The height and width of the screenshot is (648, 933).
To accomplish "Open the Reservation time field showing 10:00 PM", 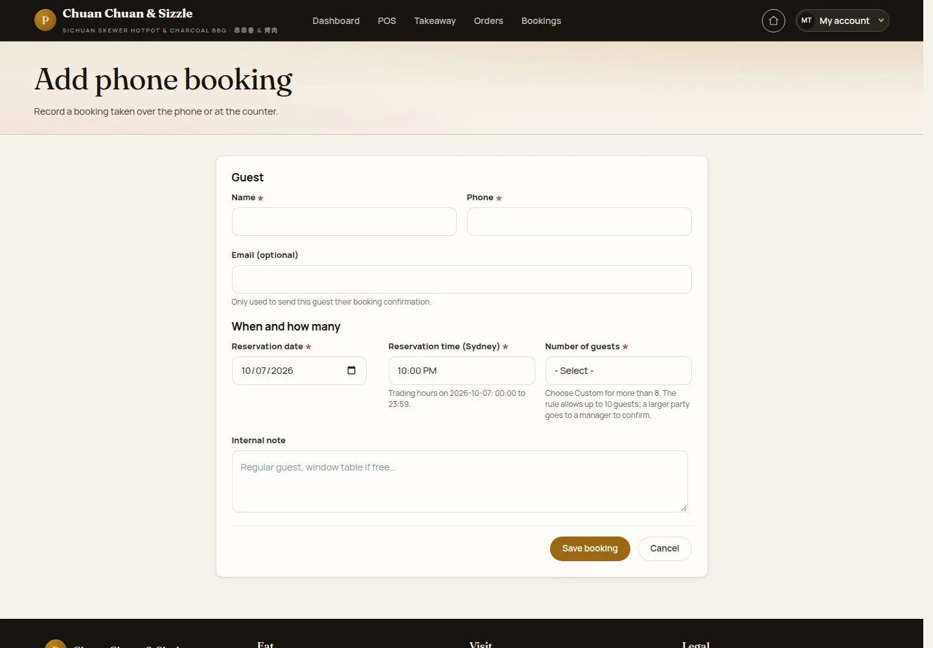I will [461, 371].
